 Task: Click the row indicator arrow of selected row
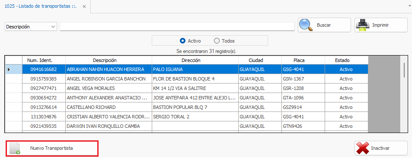(9, 69)
